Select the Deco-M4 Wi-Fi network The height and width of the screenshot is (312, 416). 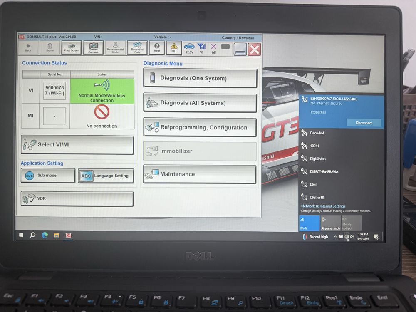[341, 133]
